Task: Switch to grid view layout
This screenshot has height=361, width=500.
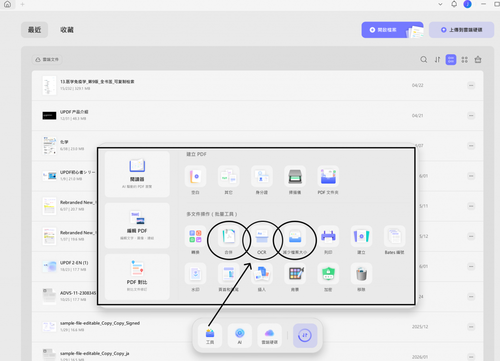Action: [x=464, y=60]
